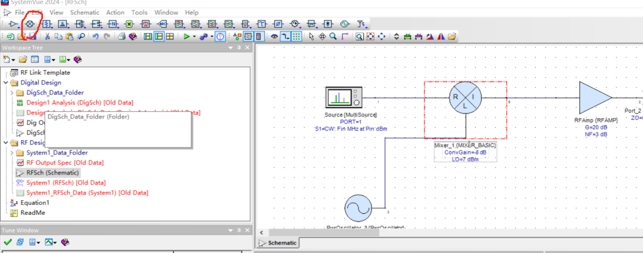
Task: Open help with the purple book icon in main toolbar
Action: coord(132,36)
